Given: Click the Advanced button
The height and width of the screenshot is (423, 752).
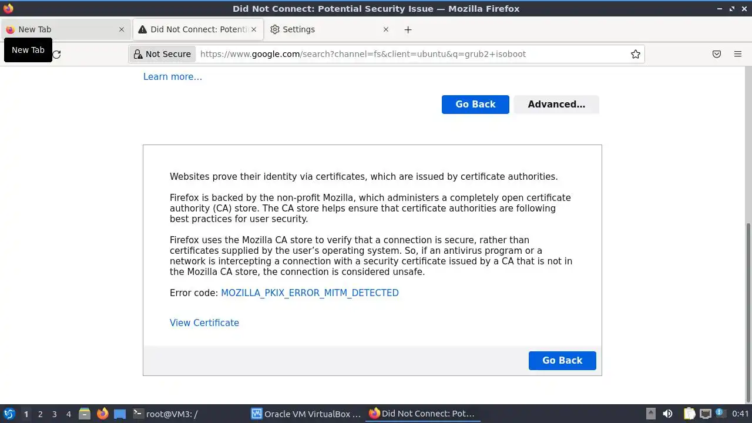Looking at the screenshot, I should (x=556, y=104).
